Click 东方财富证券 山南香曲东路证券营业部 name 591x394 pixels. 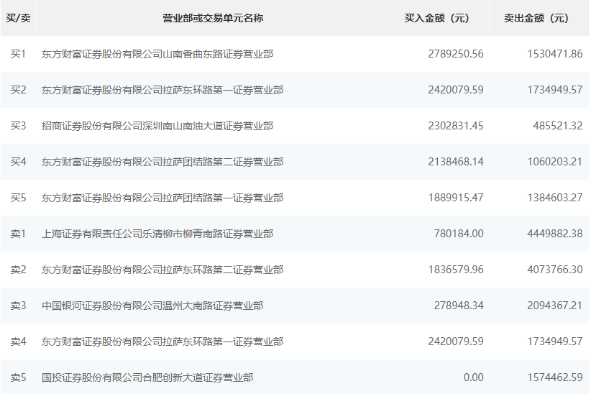click(x=157, y=54)
